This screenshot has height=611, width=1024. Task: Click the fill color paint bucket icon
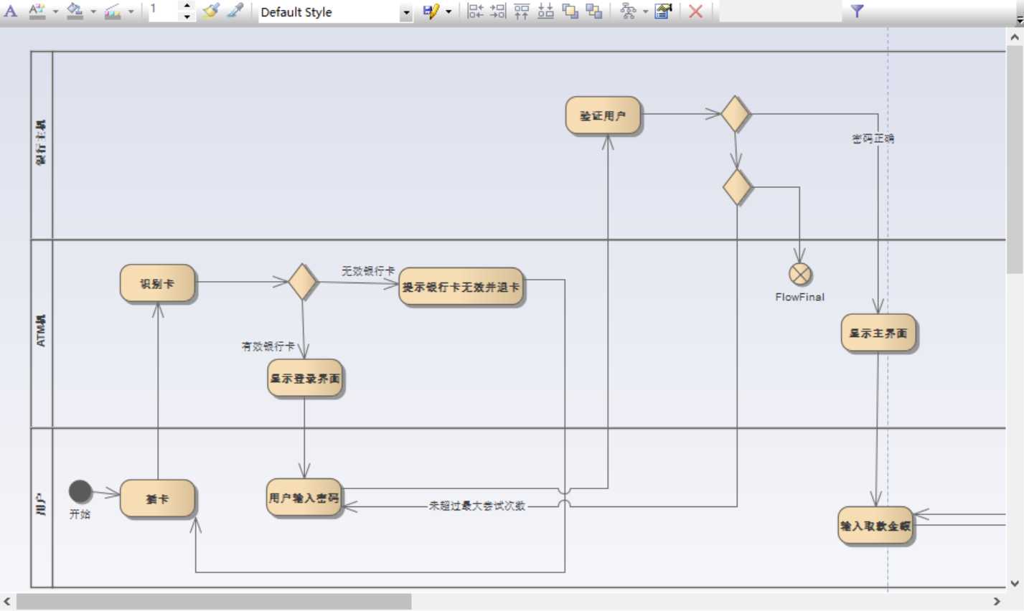tap(75, 11)
